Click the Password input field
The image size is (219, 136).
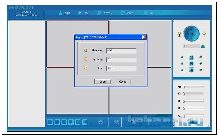(121, 60)
